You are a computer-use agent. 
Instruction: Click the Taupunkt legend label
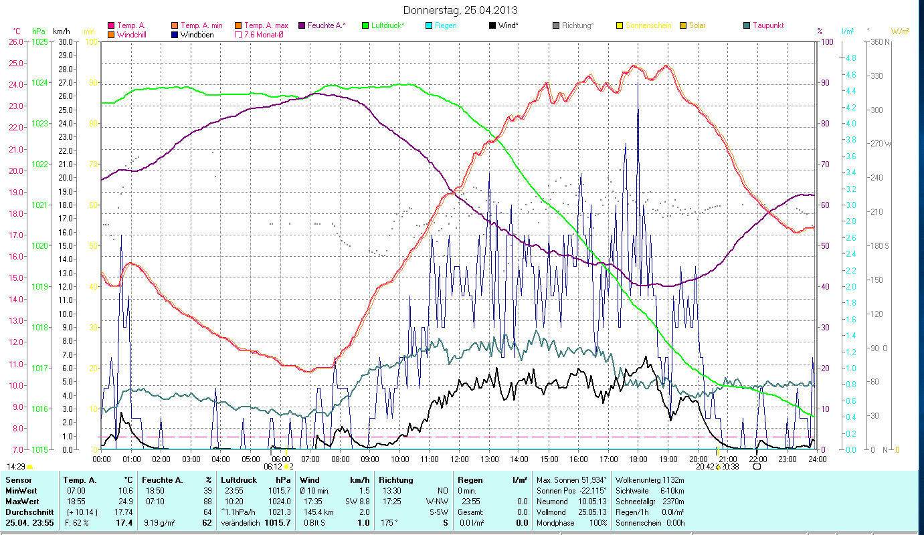click(768, 25)
